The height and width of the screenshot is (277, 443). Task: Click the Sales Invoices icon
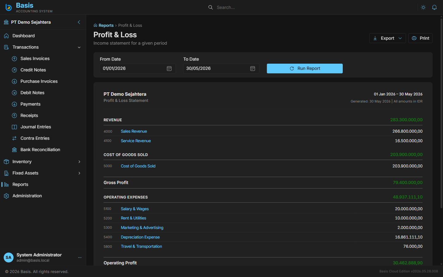(x=14, y=58)
